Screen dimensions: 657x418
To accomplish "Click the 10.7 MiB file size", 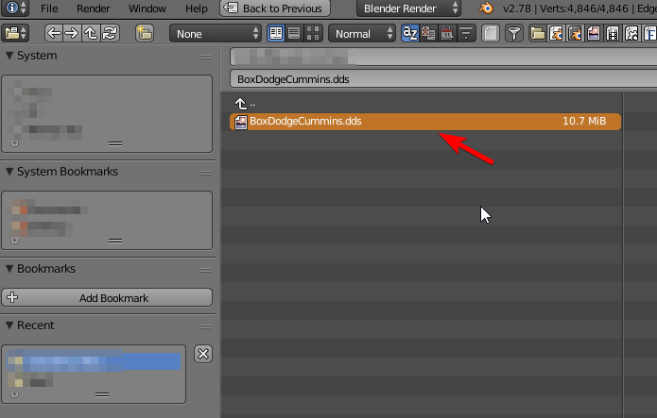I will 584,122.
